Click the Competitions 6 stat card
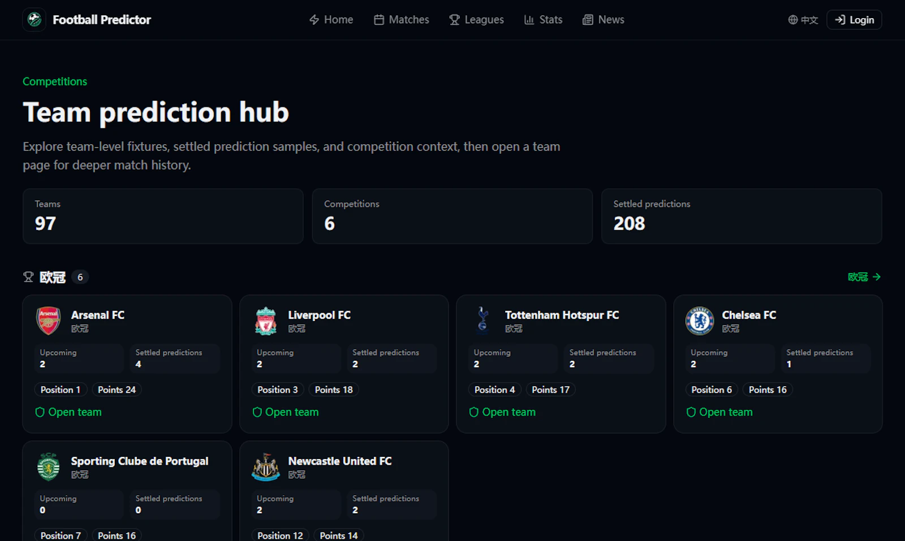Image resolution: width=905 pixels, height=541 pixels. [453, 216]
